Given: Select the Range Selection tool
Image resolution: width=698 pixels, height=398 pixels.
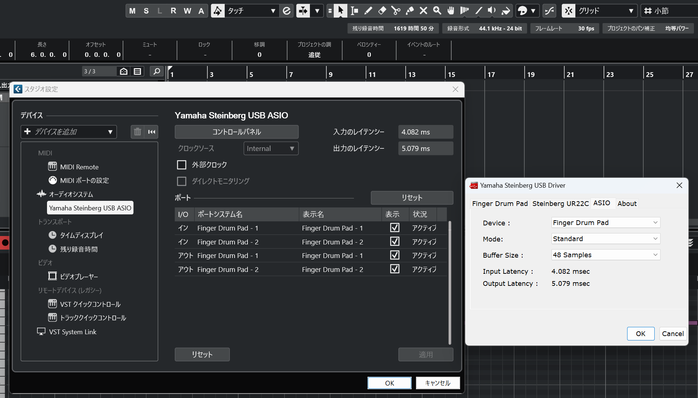Looking at the screenshot, I should (x=354, y=11).
